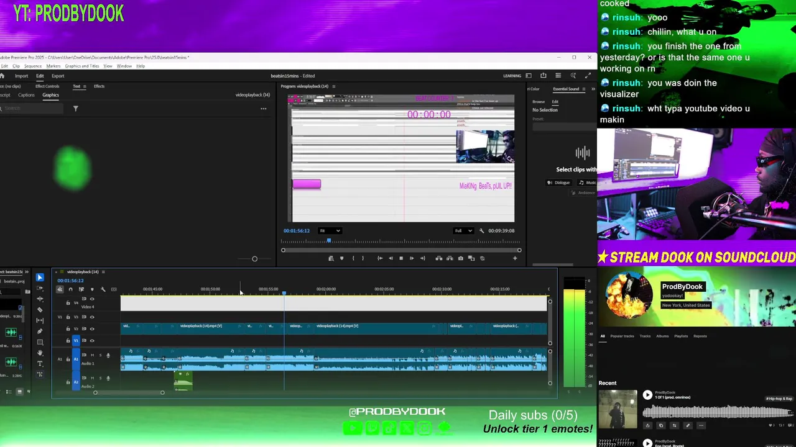Open Program Monitor wrench settings
This screenshot has width=796, height=447.
[481, 231]
